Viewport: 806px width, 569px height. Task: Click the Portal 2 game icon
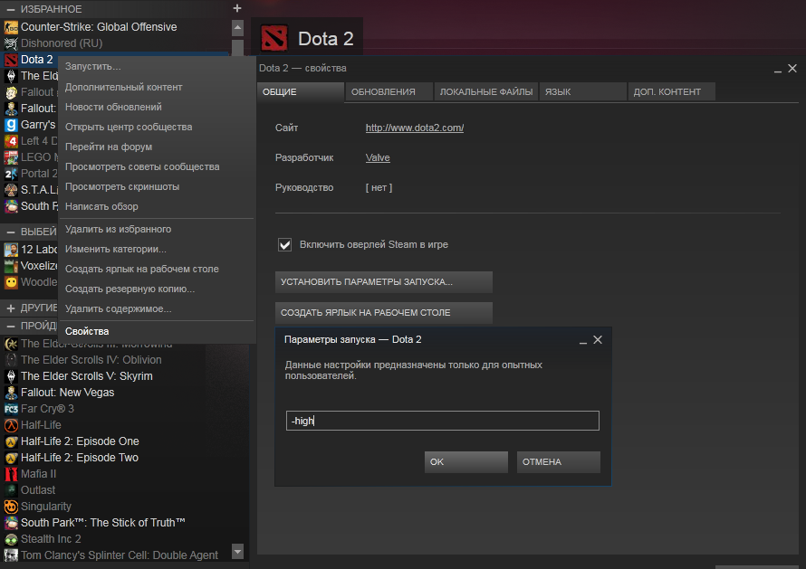11,174
